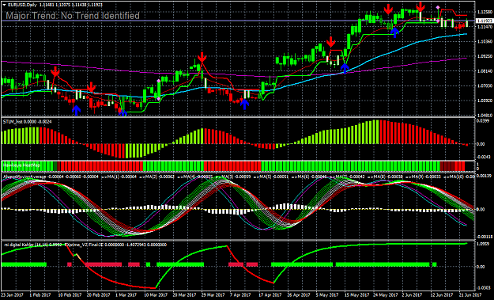Click the 15 May 2017 date label
494x300 pixels.
click(x=356, y=295)
